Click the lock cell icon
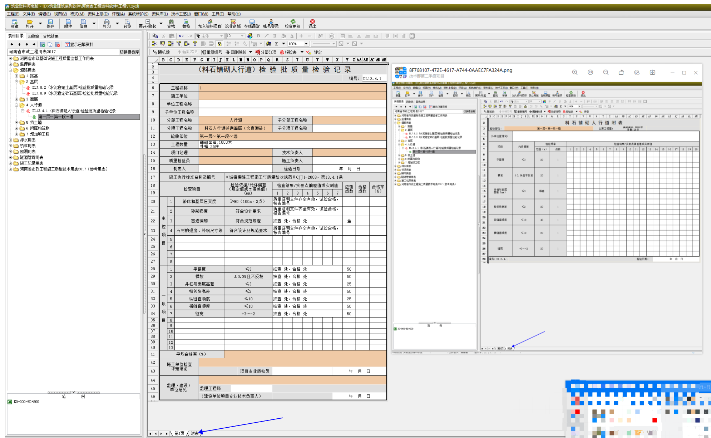This screenshot has width=711, height=438. pos(219,44)
